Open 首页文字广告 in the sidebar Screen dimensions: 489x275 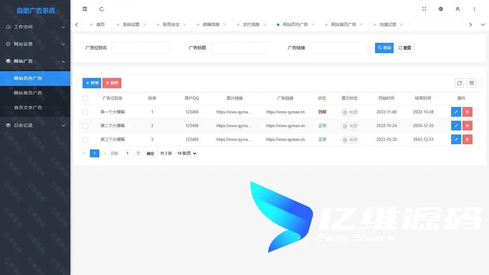(28, 108)
